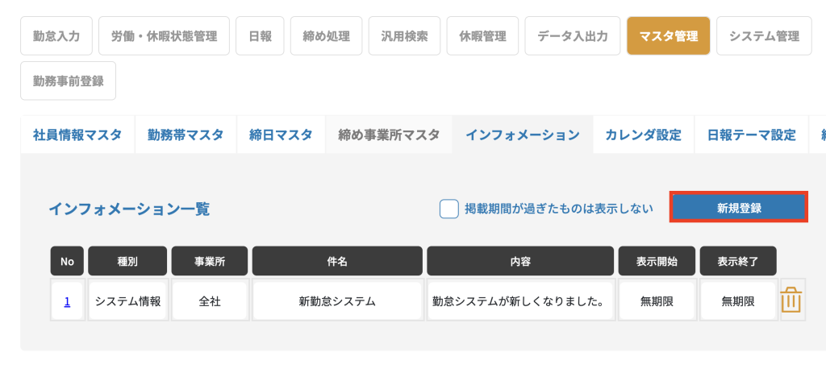This screenshot has height=381, width=826.
Task: Switch to 締め事業所マスタ tab
Action: [x=390, y=135]
